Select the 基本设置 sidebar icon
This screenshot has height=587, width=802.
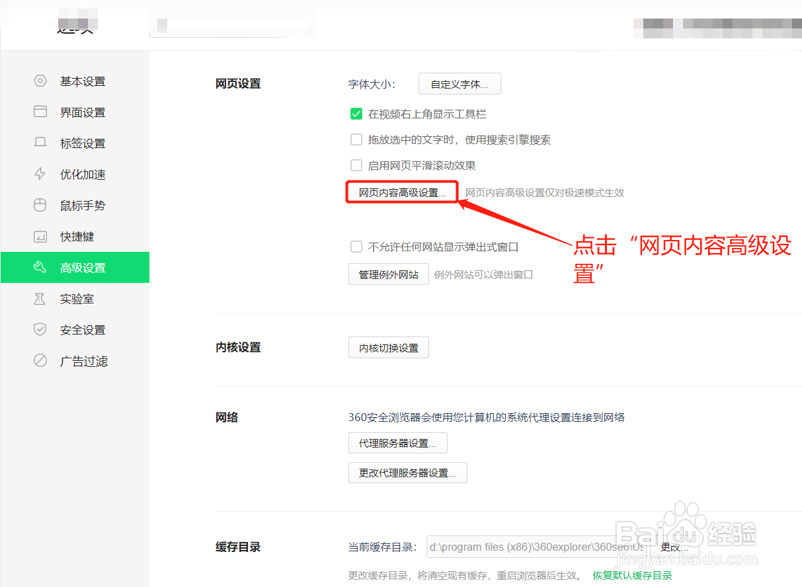click(x=40, y=81)
